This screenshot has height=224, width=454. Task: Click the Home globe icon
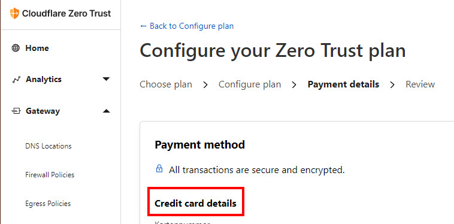click(x=16, y=48)
